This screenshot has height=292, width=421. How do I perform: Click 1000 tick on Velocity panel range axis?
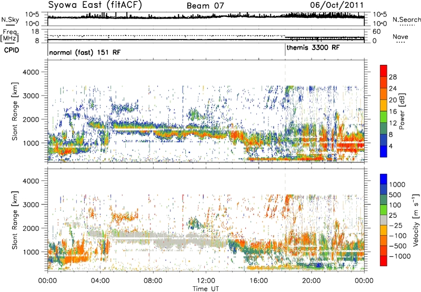(x=31, y=252)
